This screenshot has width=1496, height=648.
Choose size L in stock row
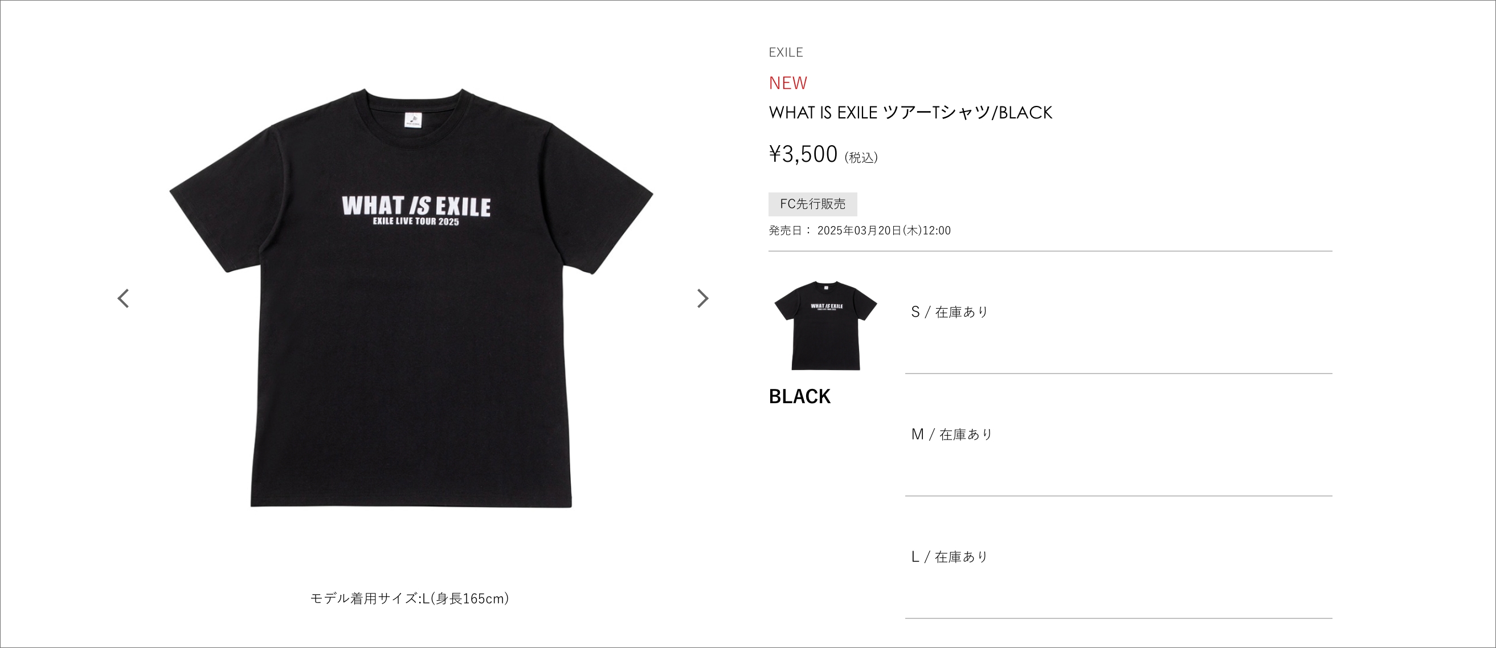[x=1118, y=557]
